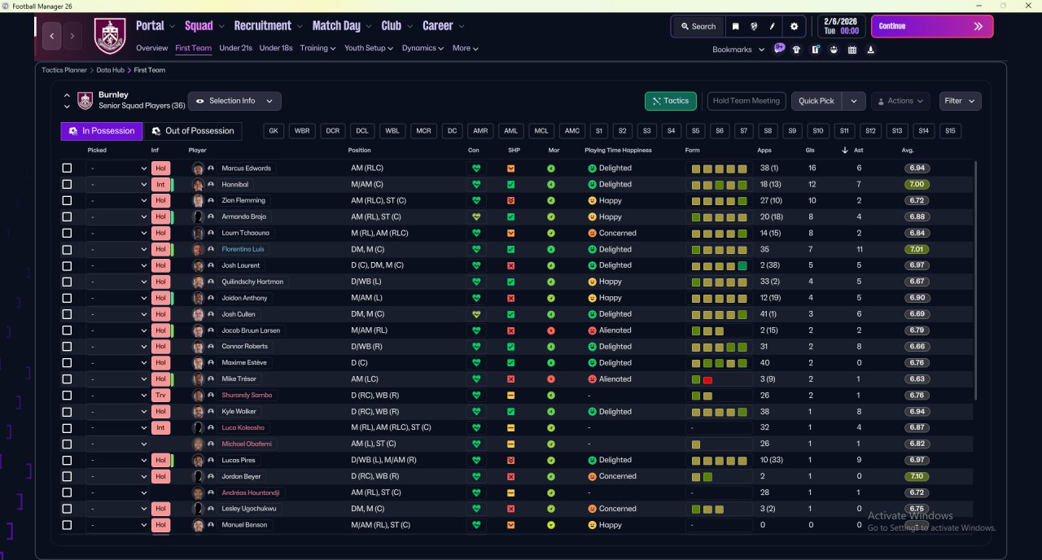Viewport: 1042px width, 560px height.
Task: Click the AMC position button
Action: [x=572, y=131]
